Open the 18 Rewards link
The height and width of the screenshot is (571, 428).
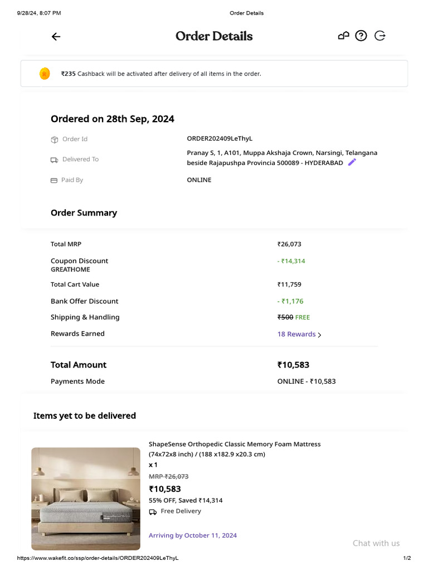[x=296, y=335]
